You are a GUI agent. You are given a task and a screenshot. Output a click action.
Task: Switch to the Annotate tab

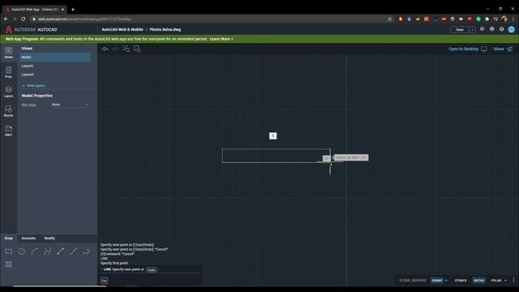(x=28, y=238)
